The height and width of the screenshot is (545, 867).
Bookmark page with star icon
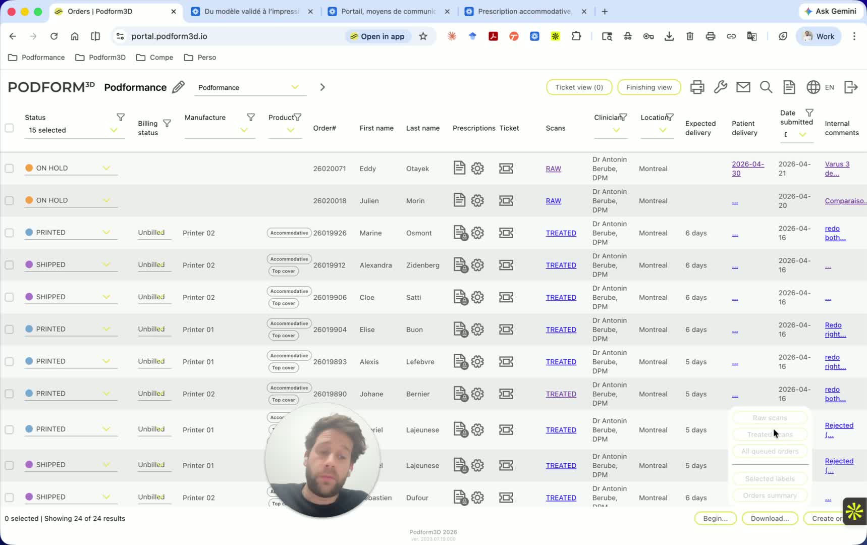coord(423,36)
